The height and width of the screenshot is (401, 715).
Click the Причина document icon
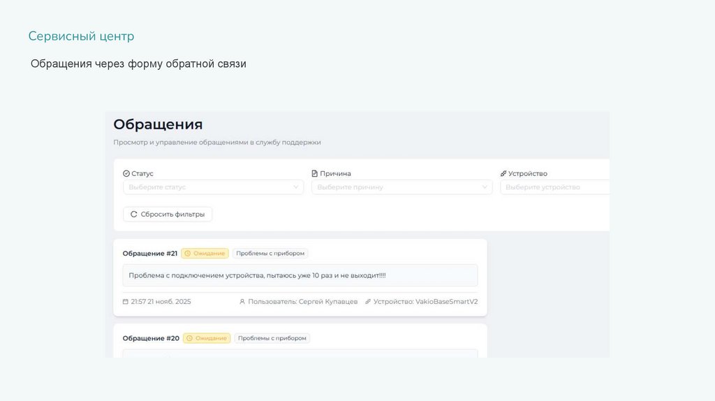tap(314, 174)
